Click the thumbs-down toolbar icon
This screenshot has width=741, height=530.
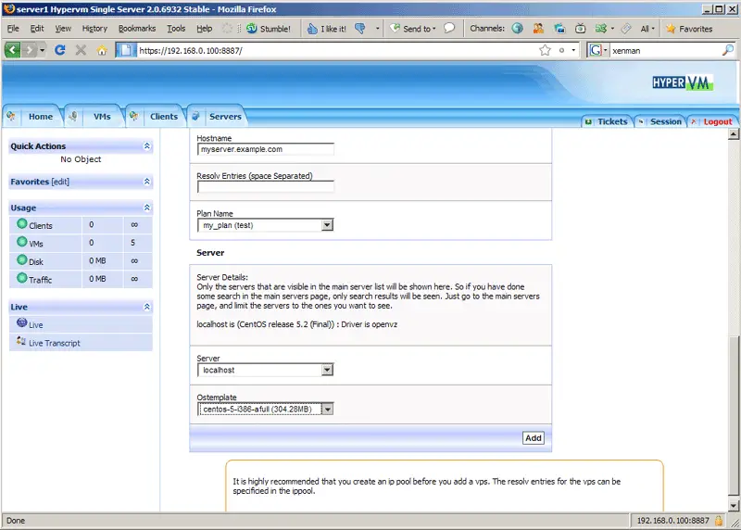(360, 29)
